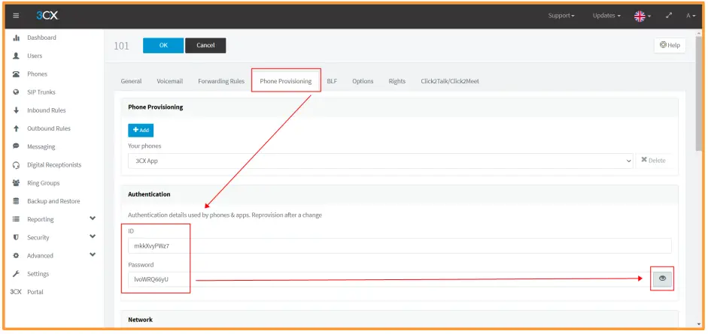Click the Ring Groups people icon
Viewport: 708px width, 334px height.
coord(17,182)
